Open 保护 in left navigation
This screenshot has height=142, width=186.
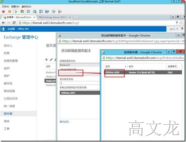tap(7, 76)
